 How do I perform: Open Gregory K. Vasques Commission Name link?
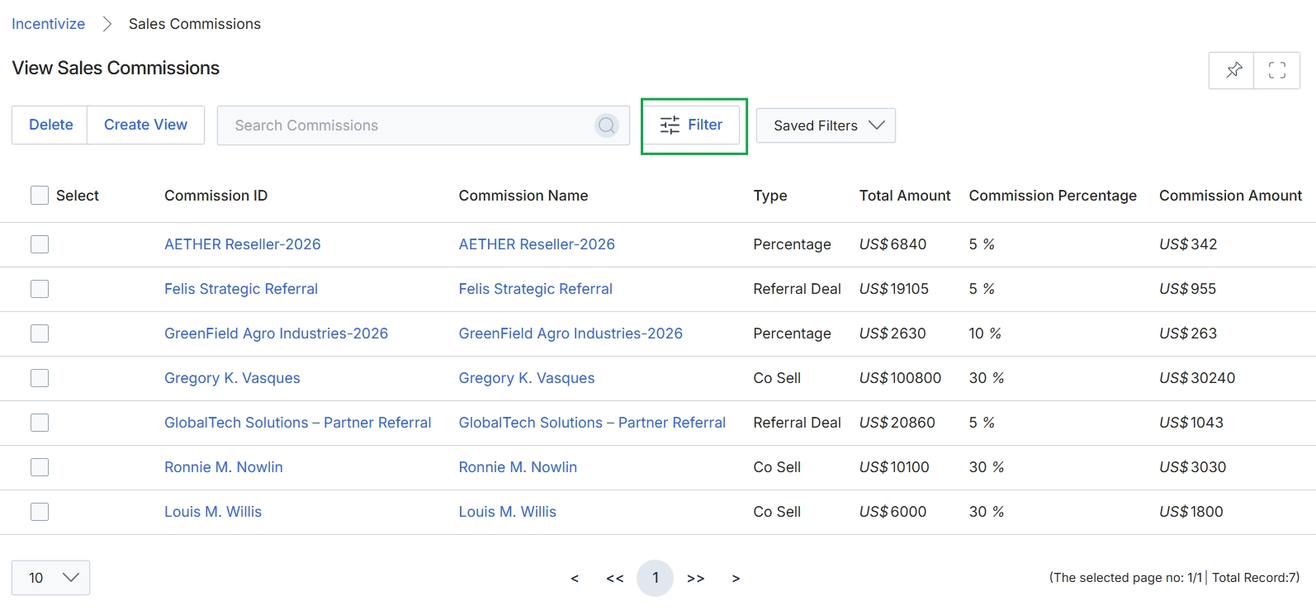(x=527, y=378)
